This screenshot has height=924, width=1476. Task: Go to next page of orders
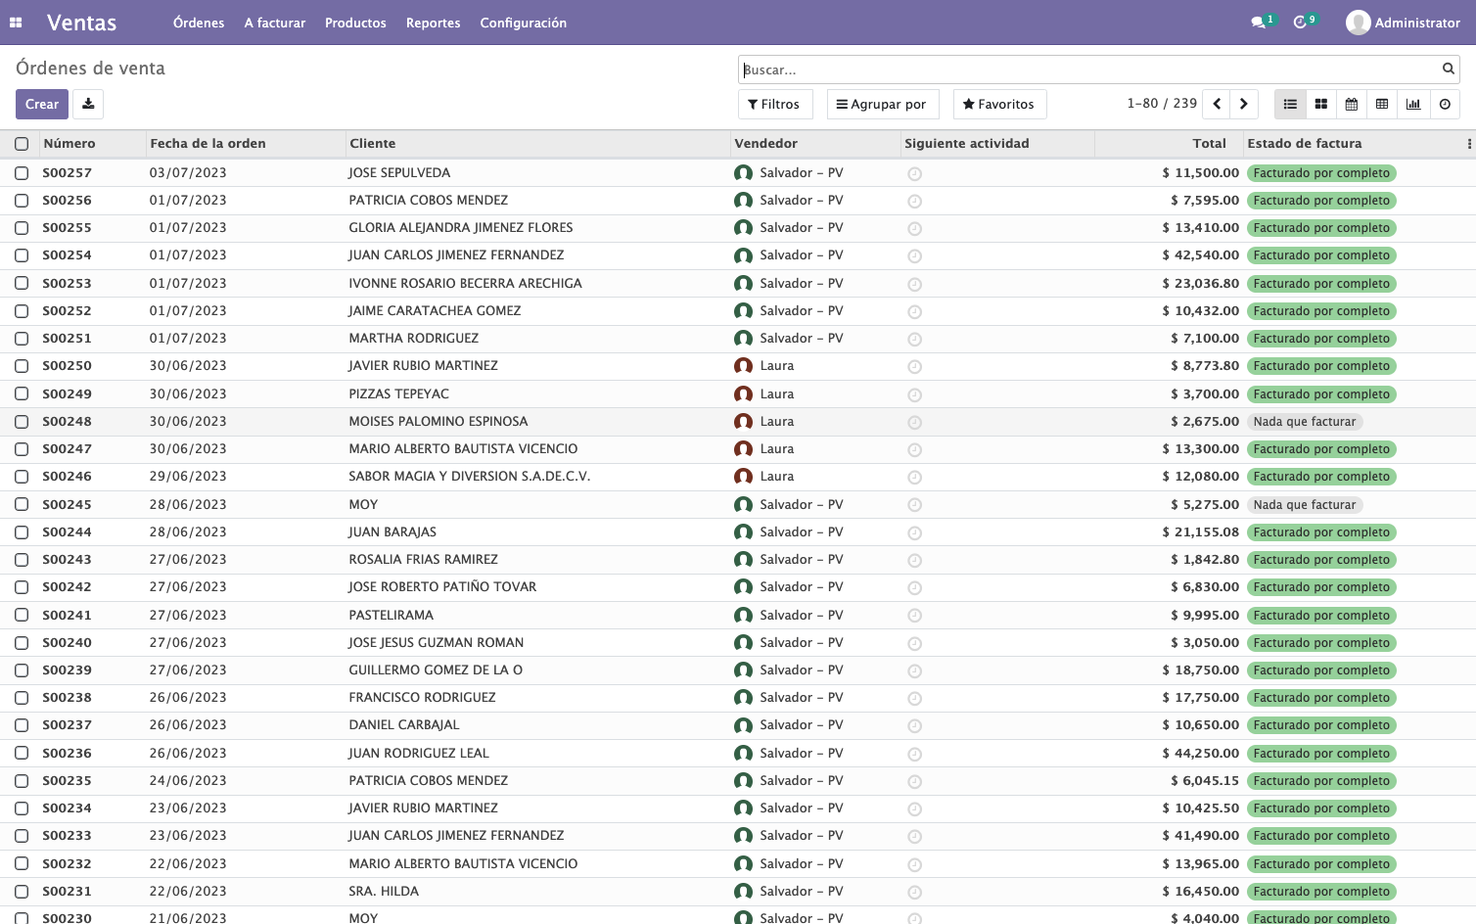click(1243, 104)
